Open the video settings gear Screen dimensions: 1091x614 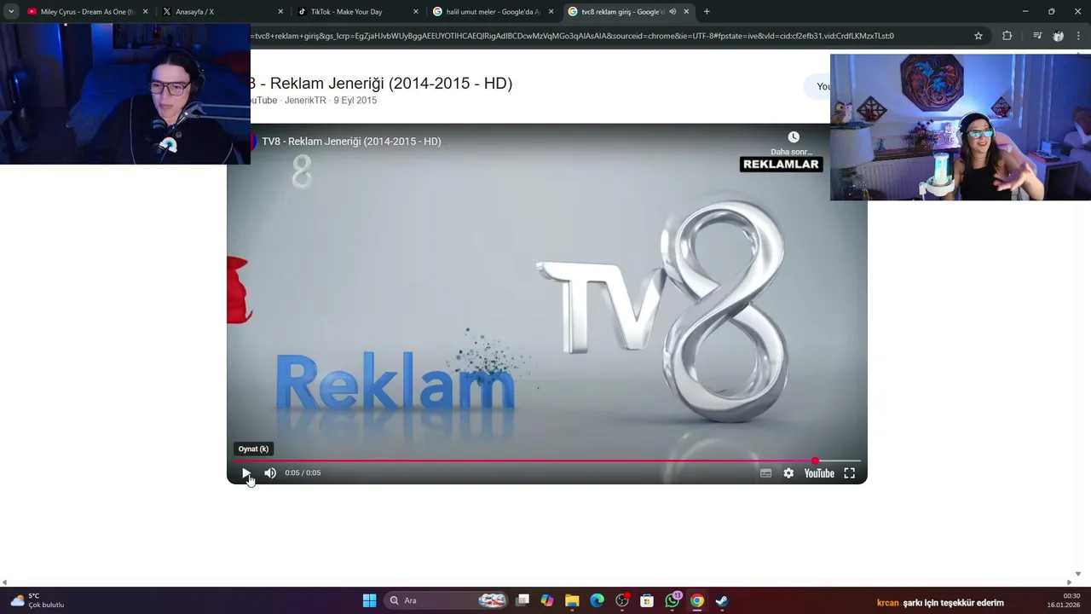788,473
